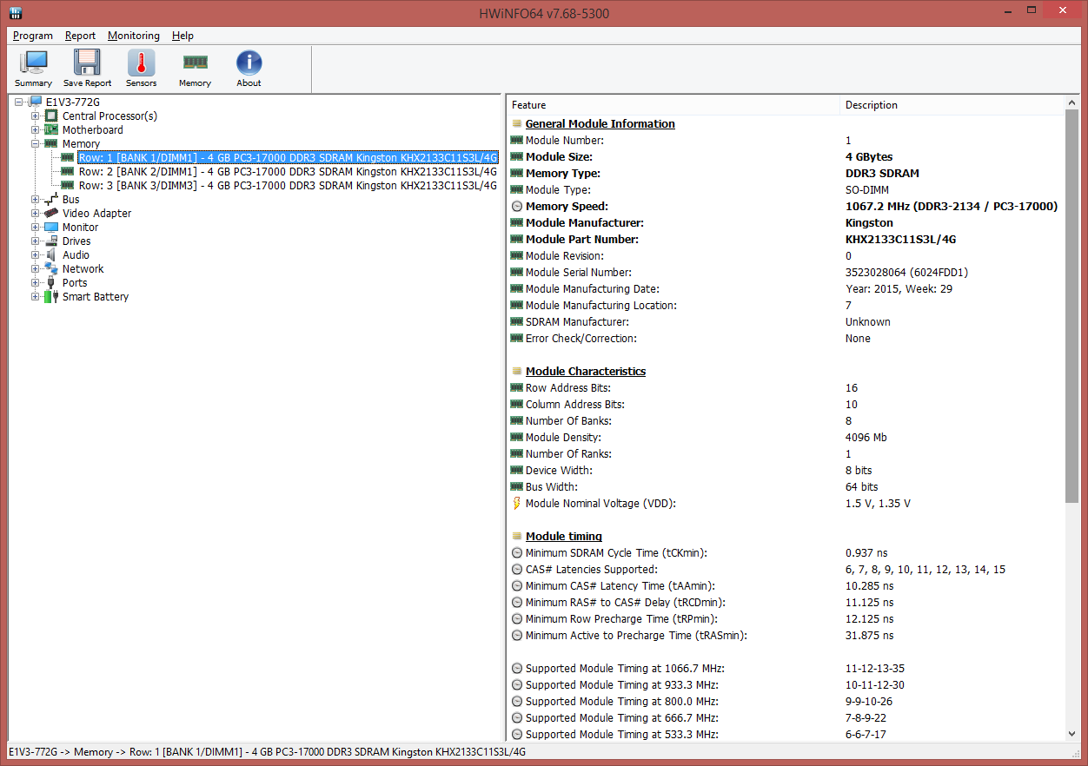Click the Network tree icon
The image size is (1088, 766).
tap(52, 268)
